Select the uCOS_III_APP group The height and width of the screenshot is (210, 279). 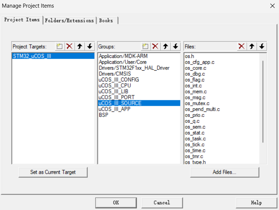click(139, 109)
